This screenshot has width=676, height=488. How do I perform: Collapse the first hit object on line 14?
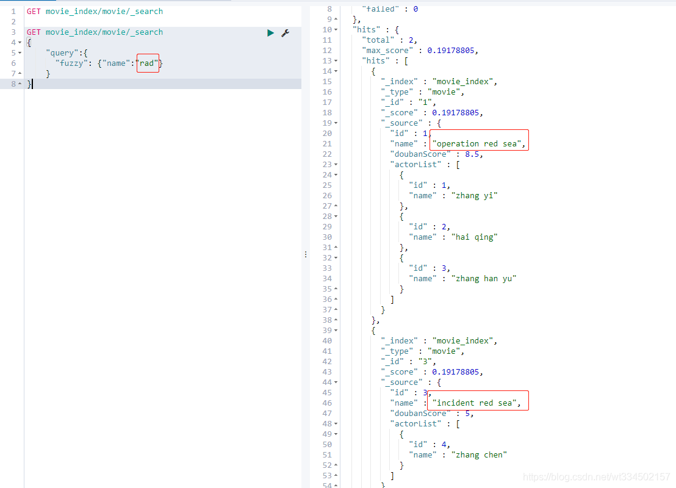pyautogui.click(x=336, y=71)
